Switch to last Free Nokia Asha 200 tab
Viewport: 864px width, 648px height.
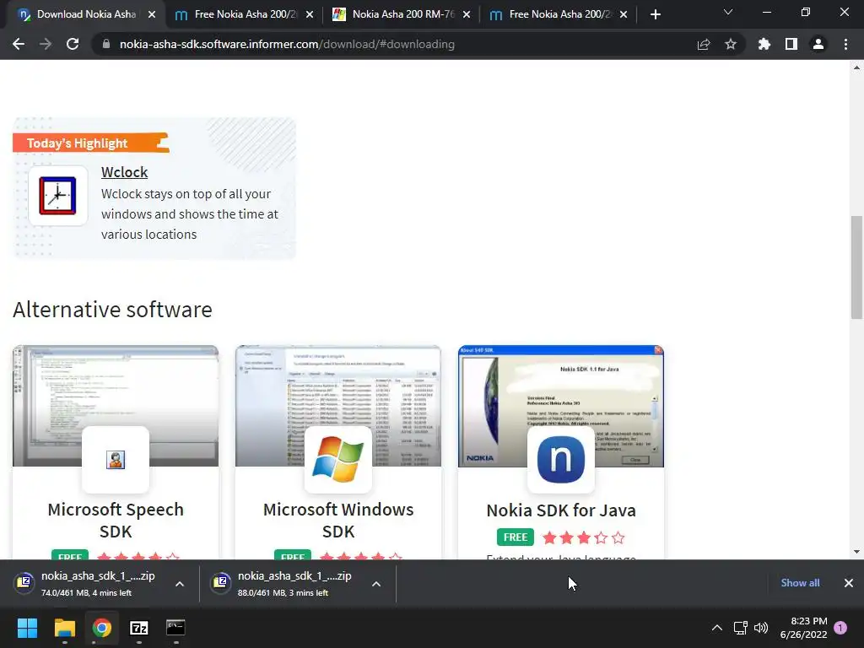(559, 14)
